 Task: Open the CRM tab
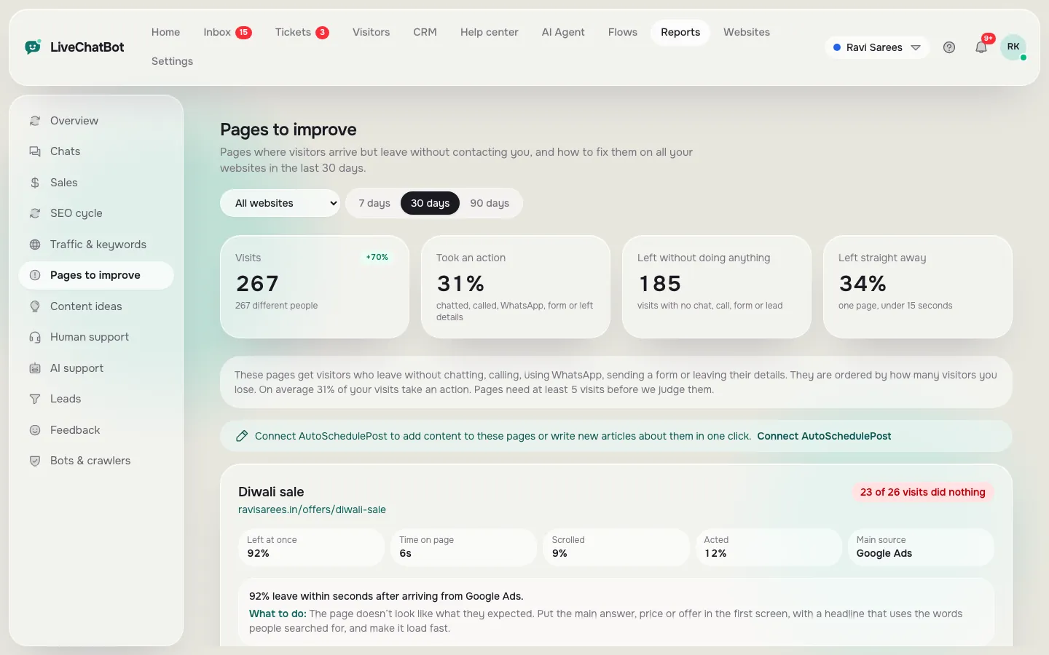(x=425, y=32)
